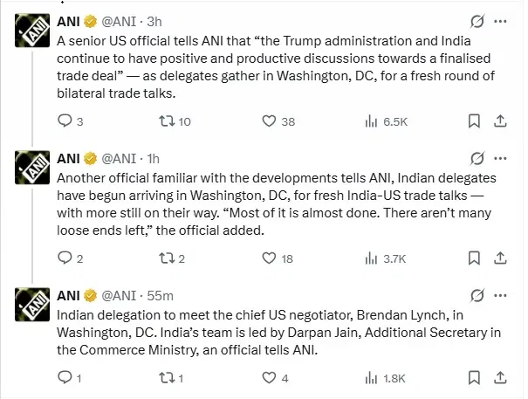This screenshot has width=528, height=399.
Task: Share the first ANI tweet
Action: point(501,121)
